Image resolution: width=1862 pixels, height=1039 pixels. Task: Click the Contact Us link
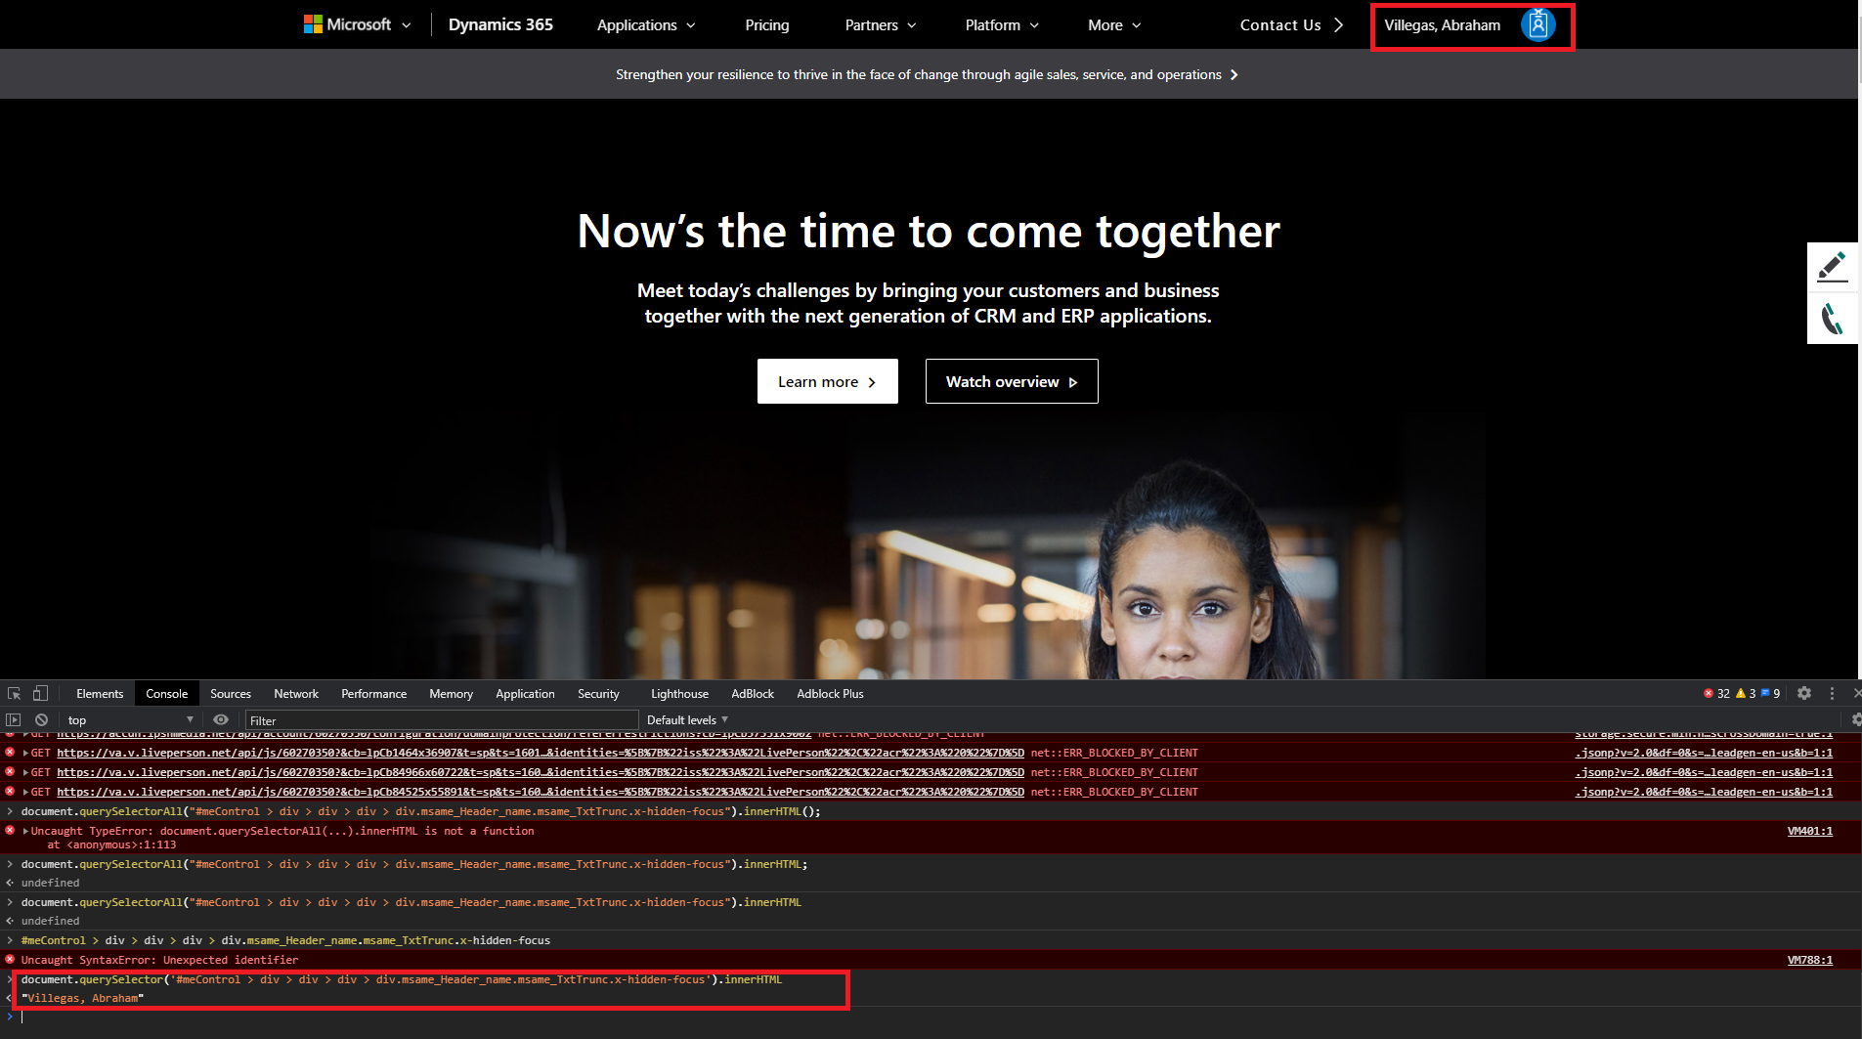[1291, 25]
